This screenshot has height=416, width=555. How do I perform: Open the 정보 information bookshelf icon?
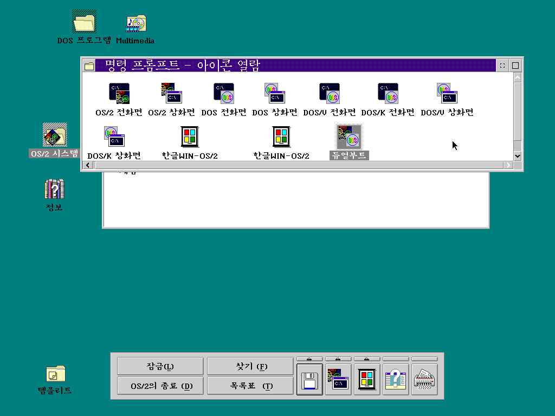[x=54, y=189]
